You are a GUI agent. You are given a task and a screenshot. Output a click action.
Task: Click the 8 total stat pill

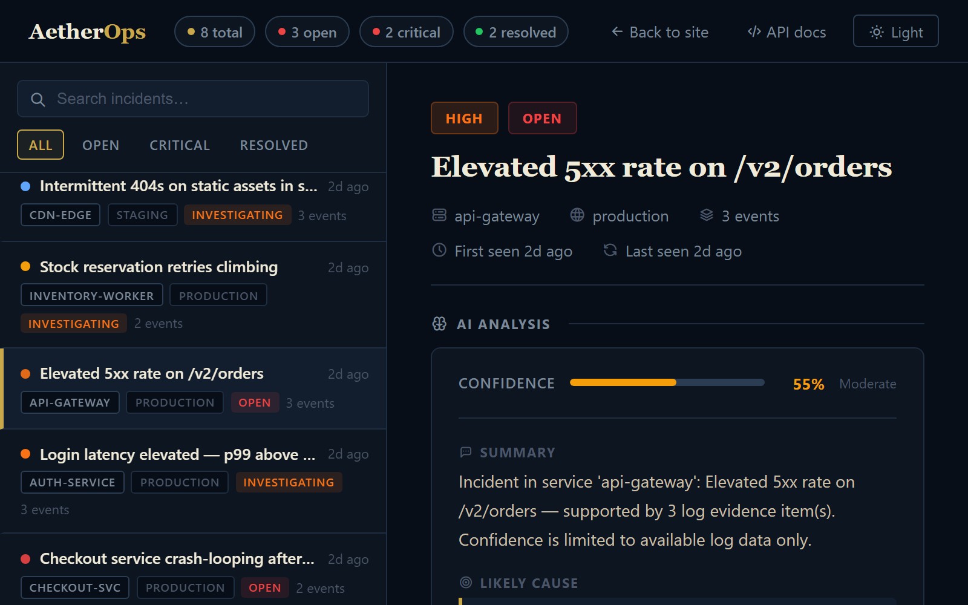click(215, 32)
